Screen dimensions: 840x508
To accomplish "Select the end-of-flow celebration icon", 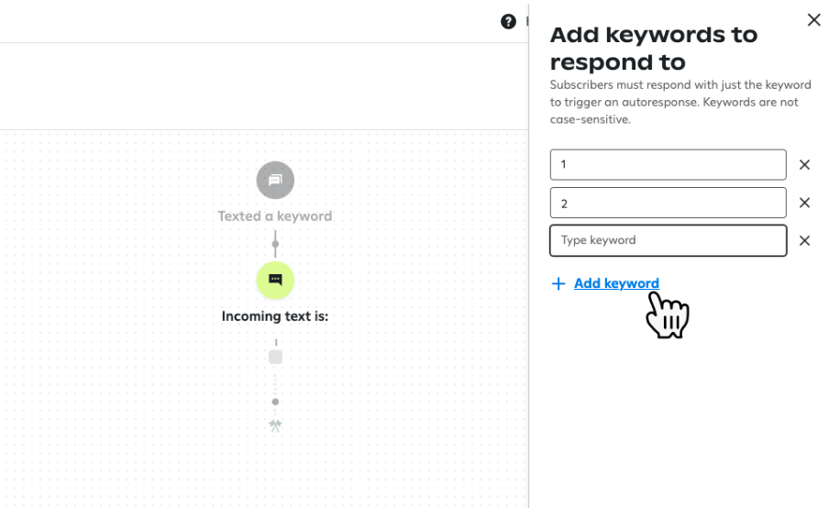I will point(275,425).
